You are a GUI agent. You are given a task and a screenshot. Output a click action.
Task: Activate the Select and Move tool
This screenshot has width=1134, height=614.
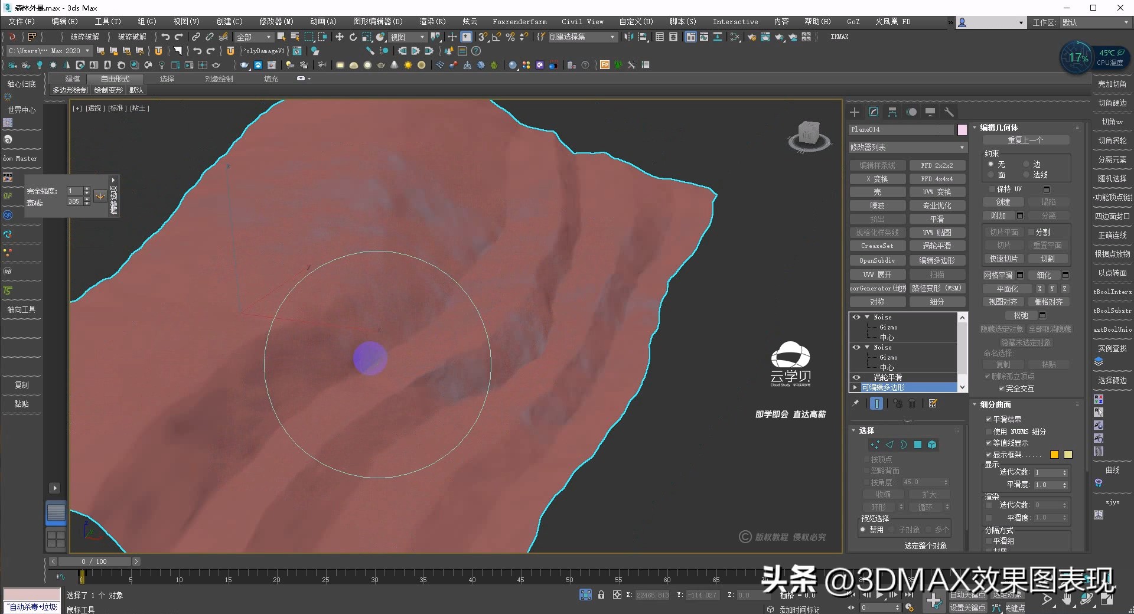point(340,37)
